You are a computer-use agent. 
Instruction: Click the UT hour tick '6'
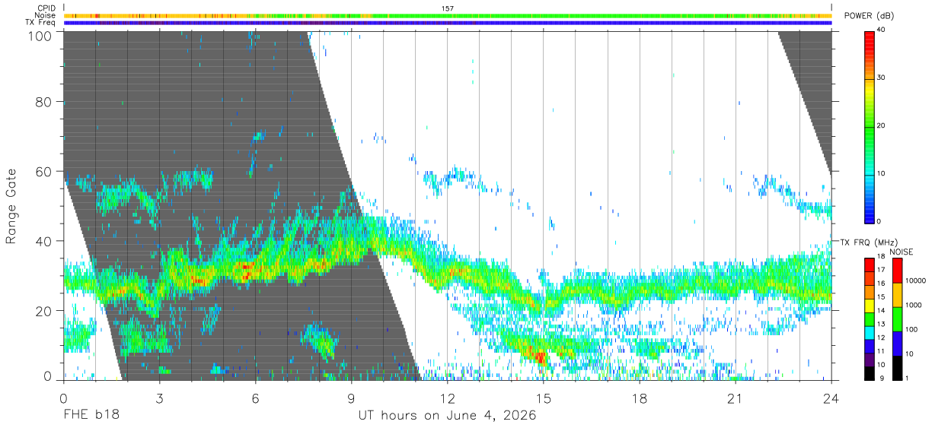256,398
